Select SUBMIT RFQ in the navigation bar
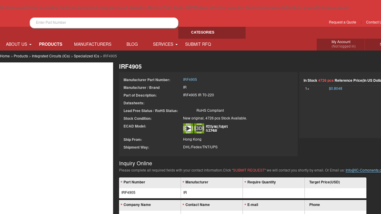The height and width of the screenshot is (214, 381). pos(198,44)
